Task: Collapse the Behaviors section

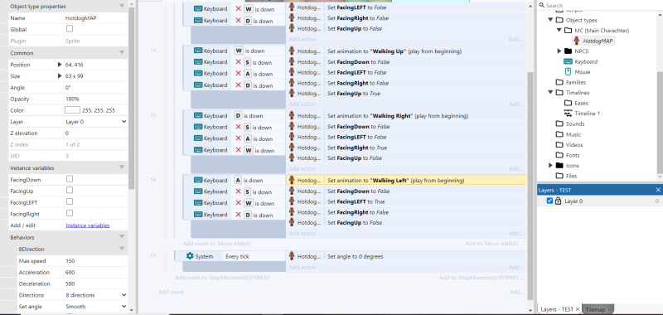Action: (x=122, y=237)
